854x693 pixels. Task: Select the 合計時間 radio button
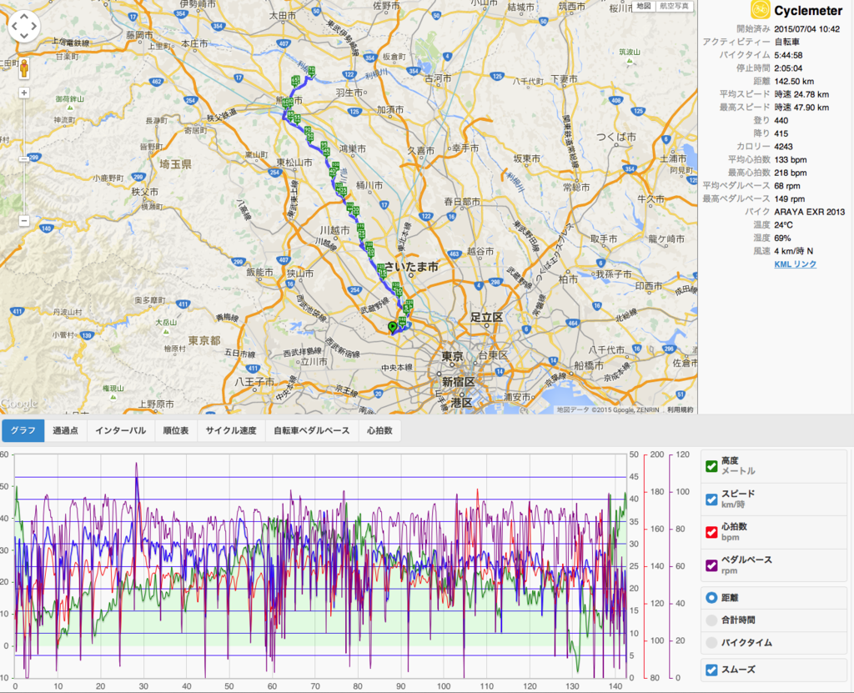(711, 620)
